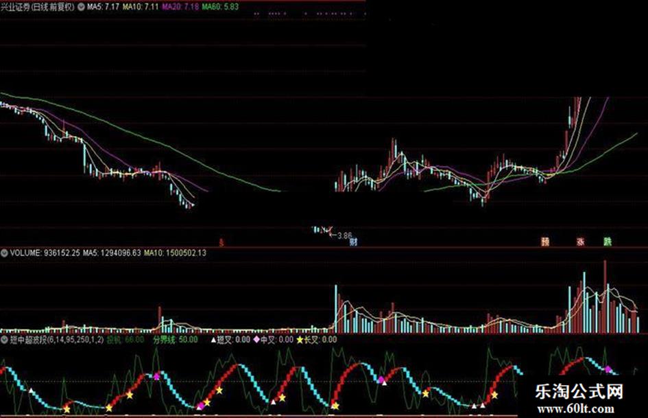648x418 pixels.
Task: Click volume MA10: 1500502.13 value
Action: 175,253
